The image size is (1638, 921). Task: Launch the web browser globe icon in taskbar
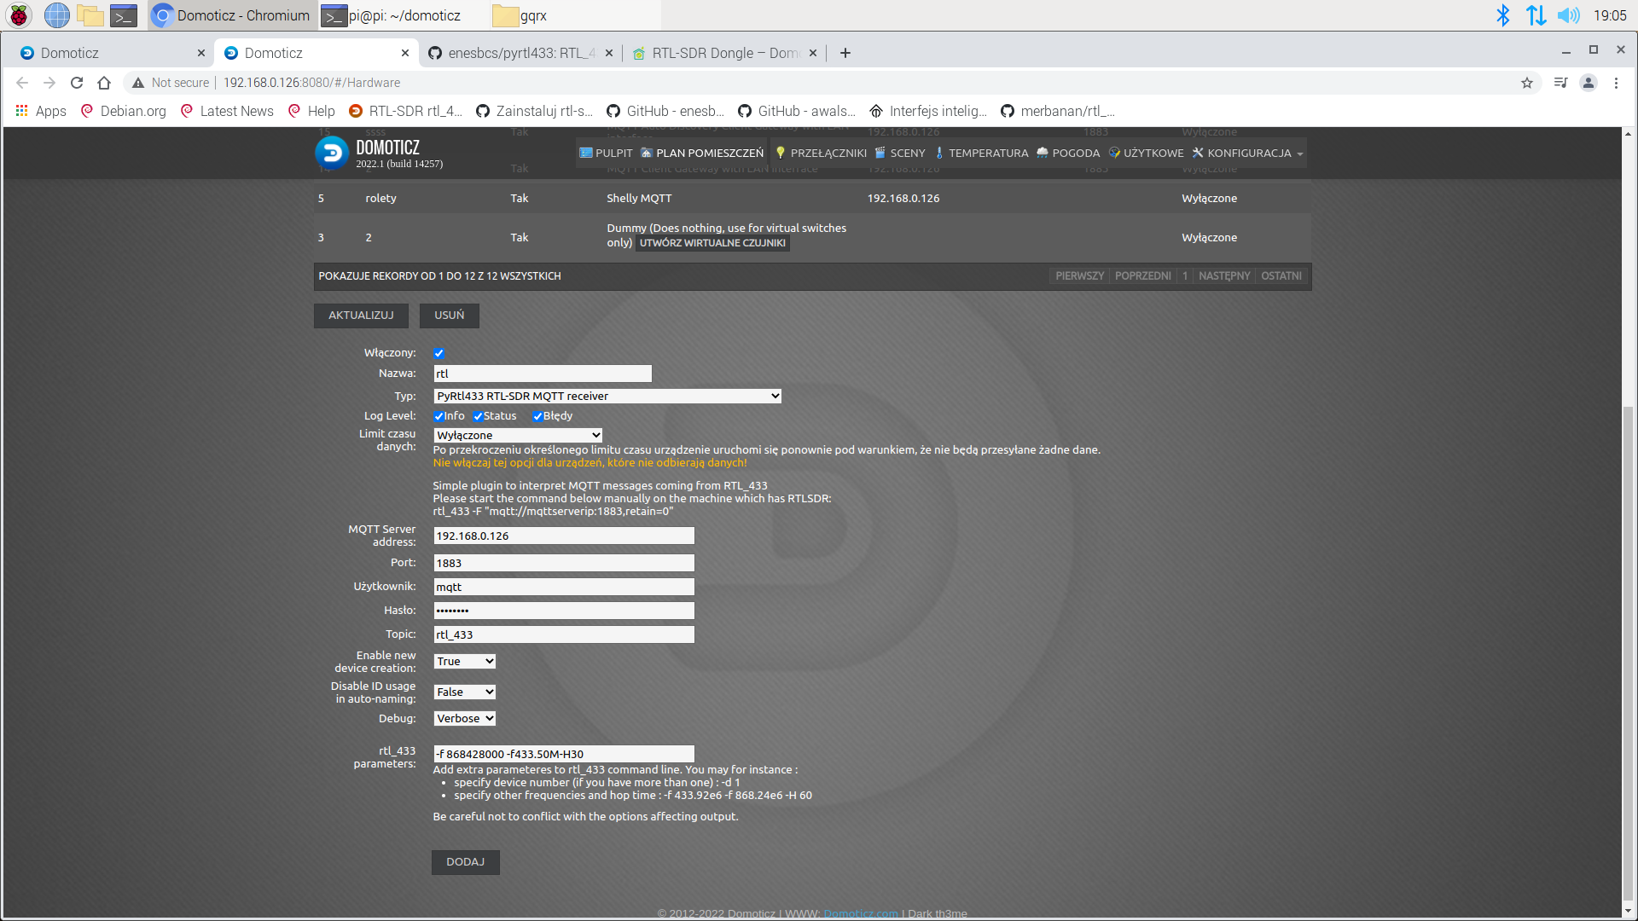click(56, 15)
